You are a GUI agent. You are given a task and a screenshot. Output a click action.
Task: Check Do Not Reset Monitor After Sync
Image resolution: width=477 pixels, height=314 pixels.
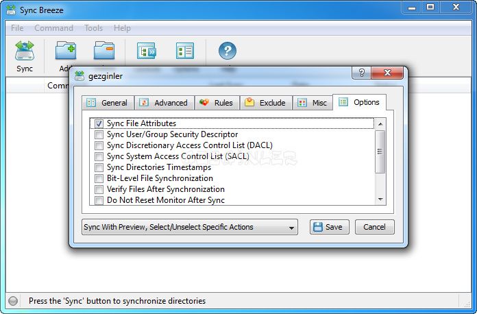pos(99,200)
